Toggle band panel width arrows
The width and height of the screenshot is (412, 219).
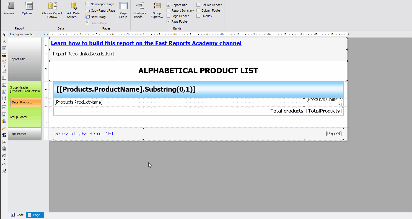coord(46,34)
